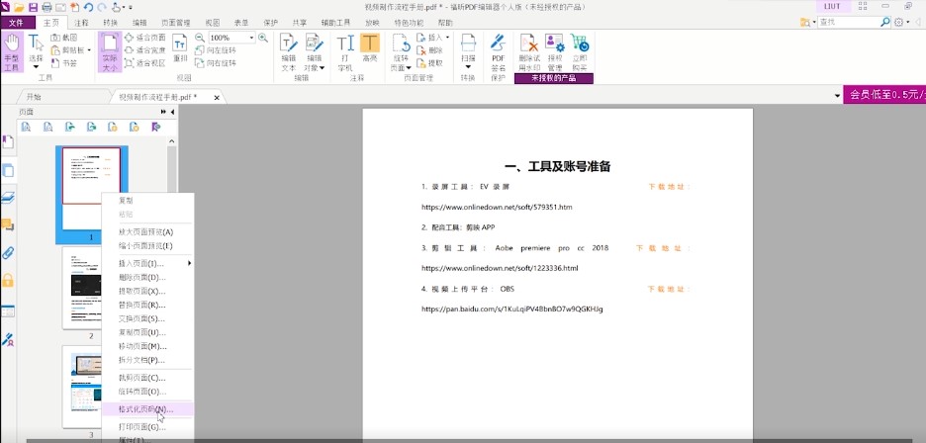926x443 pixels.
Task: Click the thumbnail panel scroll up arrow
Action: [x=172, y=141]
